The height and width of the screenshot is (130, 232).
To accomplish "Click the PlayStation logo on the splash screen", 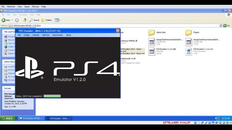I will click(x=30, y=68).
